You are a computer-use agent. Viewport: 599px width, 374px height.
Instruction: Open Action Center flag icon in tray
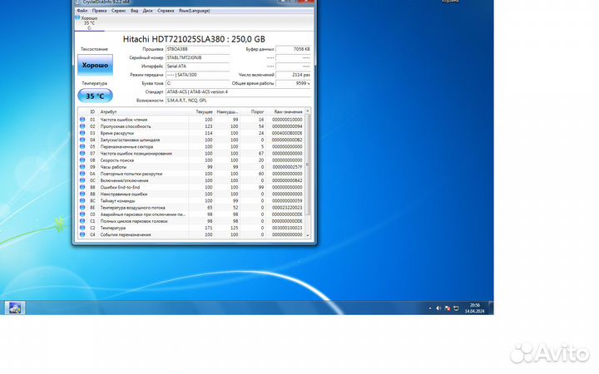point(448,308)
